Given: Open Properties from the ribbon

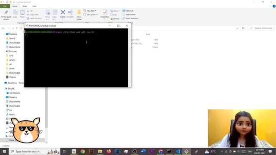Looking at the screenshot, I should coord(105,14).
